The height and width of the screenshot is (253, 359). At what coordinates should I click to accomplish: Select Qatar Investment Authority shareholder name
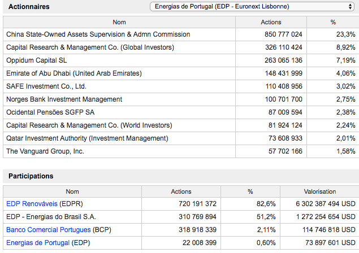(87, 138)
